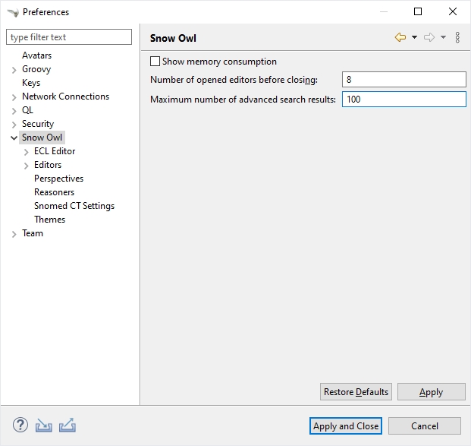
Task: Select Reasoners in the preferences tree
Action: (54, 192)
